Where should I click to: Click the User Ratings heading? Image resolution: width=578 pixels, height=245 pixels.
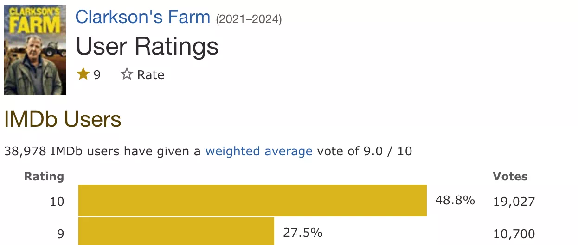(x=147, y=47)
